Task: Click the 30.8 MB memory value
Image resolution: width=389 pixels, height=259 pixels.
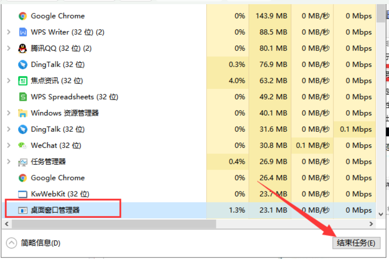Action: (x=273, y=146)
